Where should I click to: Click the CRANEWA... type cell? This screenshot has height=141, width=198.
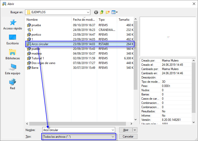coord(107,30)
